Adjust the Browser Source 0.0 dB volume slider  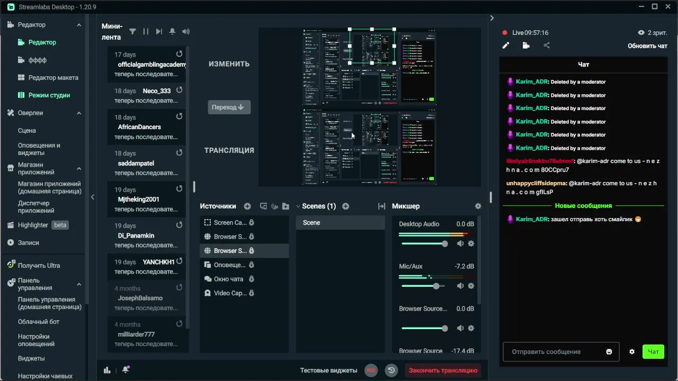coord(424,328)
